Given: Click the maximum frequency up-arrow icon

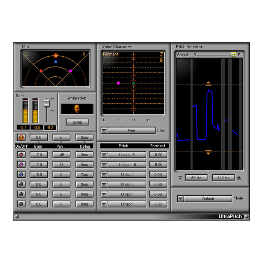Looking at the screenshot, I should point(239,178).
